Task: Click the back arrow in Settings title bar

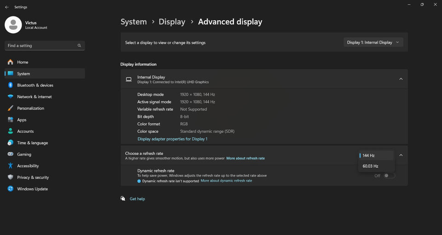Action: 7,7
